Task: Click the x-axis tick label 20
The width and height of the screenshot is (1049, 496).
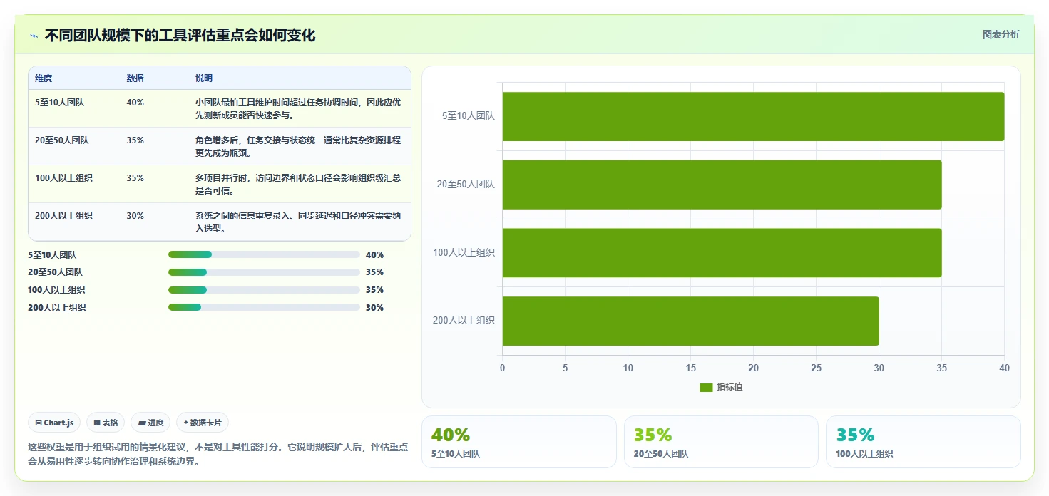Action: point(753,368)
